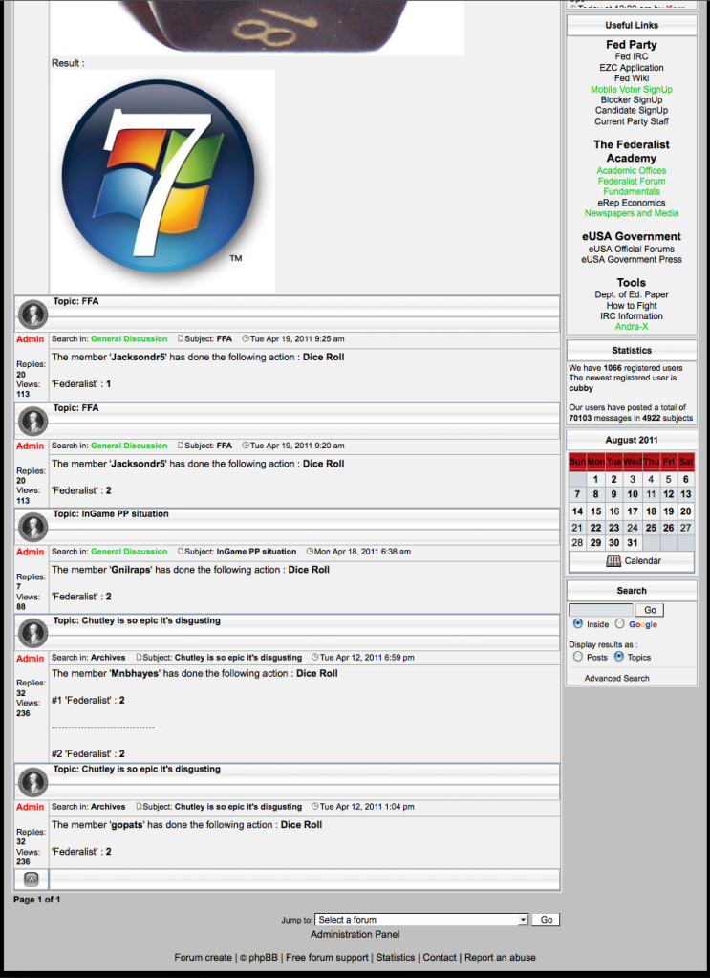Select the Google search radio button

tap(619, 623)
